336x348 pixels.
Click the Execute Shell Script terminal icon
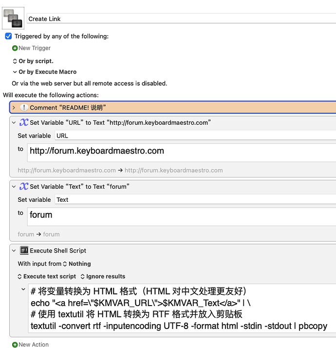click(24, 251)
